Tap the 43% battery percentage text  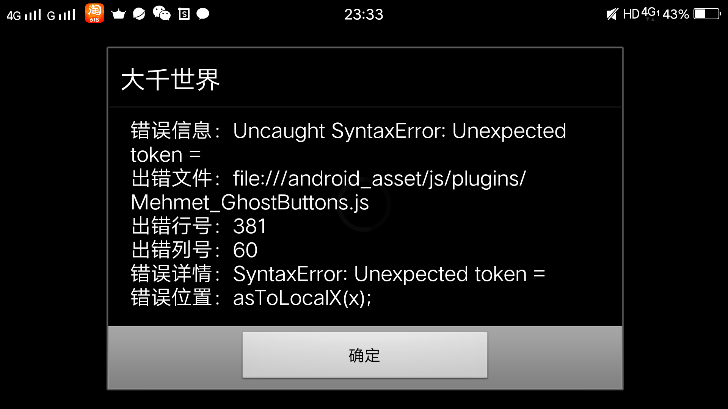coord(676,14)
